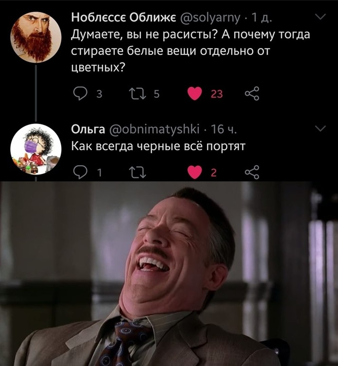The height and width of the screenshot is (366, 338).
Task: Retweet the tweet about washing white clothes
Action: 138,94
